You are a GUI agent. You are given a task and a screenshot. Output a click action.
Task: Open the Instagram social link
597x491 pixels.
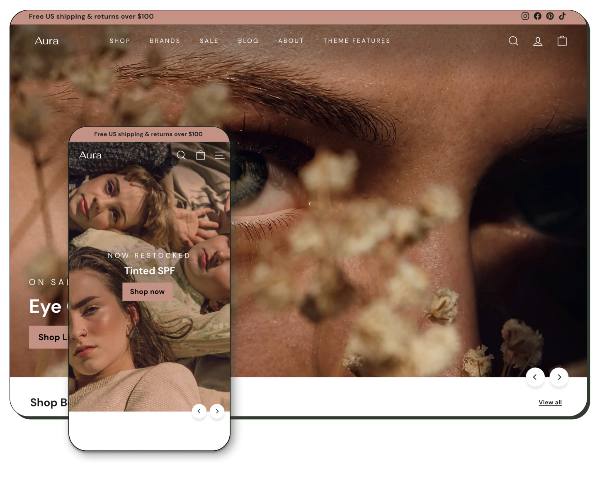click(525, 16)
